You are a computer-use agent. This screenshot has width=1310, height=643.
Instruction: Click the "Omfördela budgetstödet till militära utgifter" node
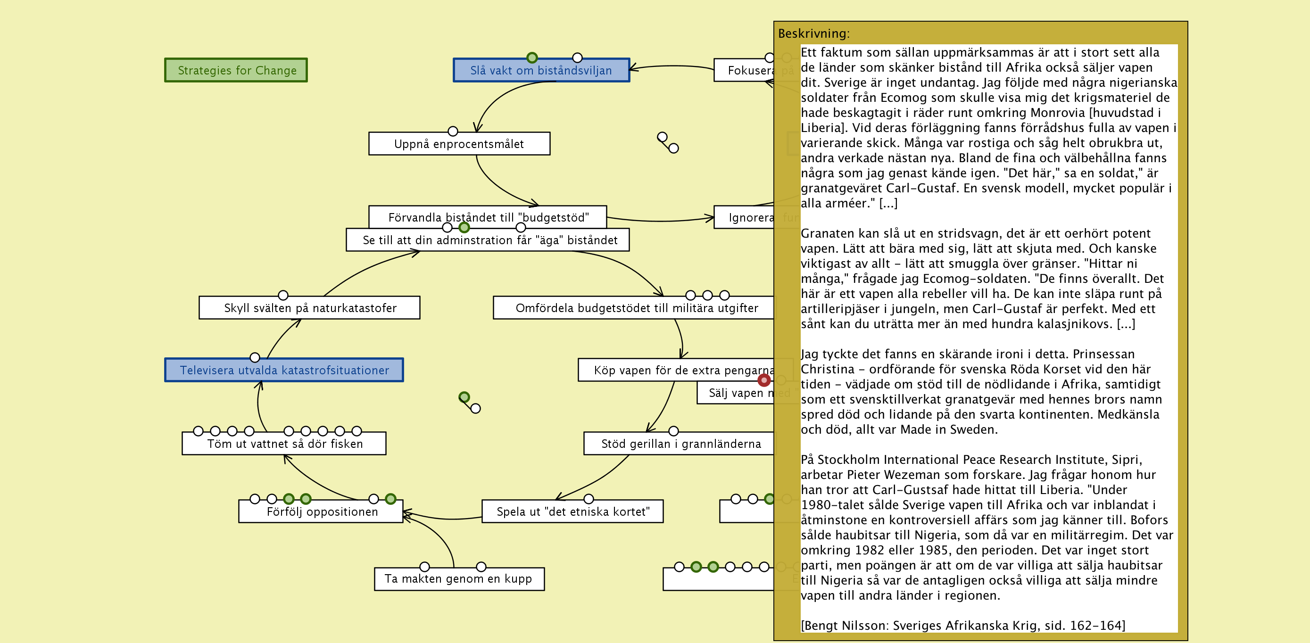[636, 308]
